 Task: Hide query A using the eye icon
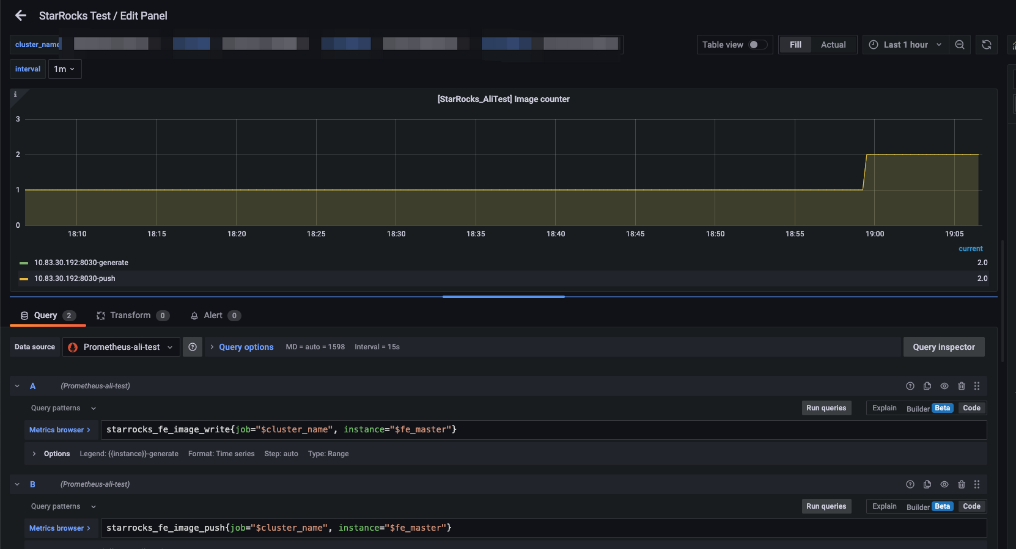pyautogui.click(x=944, y=386)
